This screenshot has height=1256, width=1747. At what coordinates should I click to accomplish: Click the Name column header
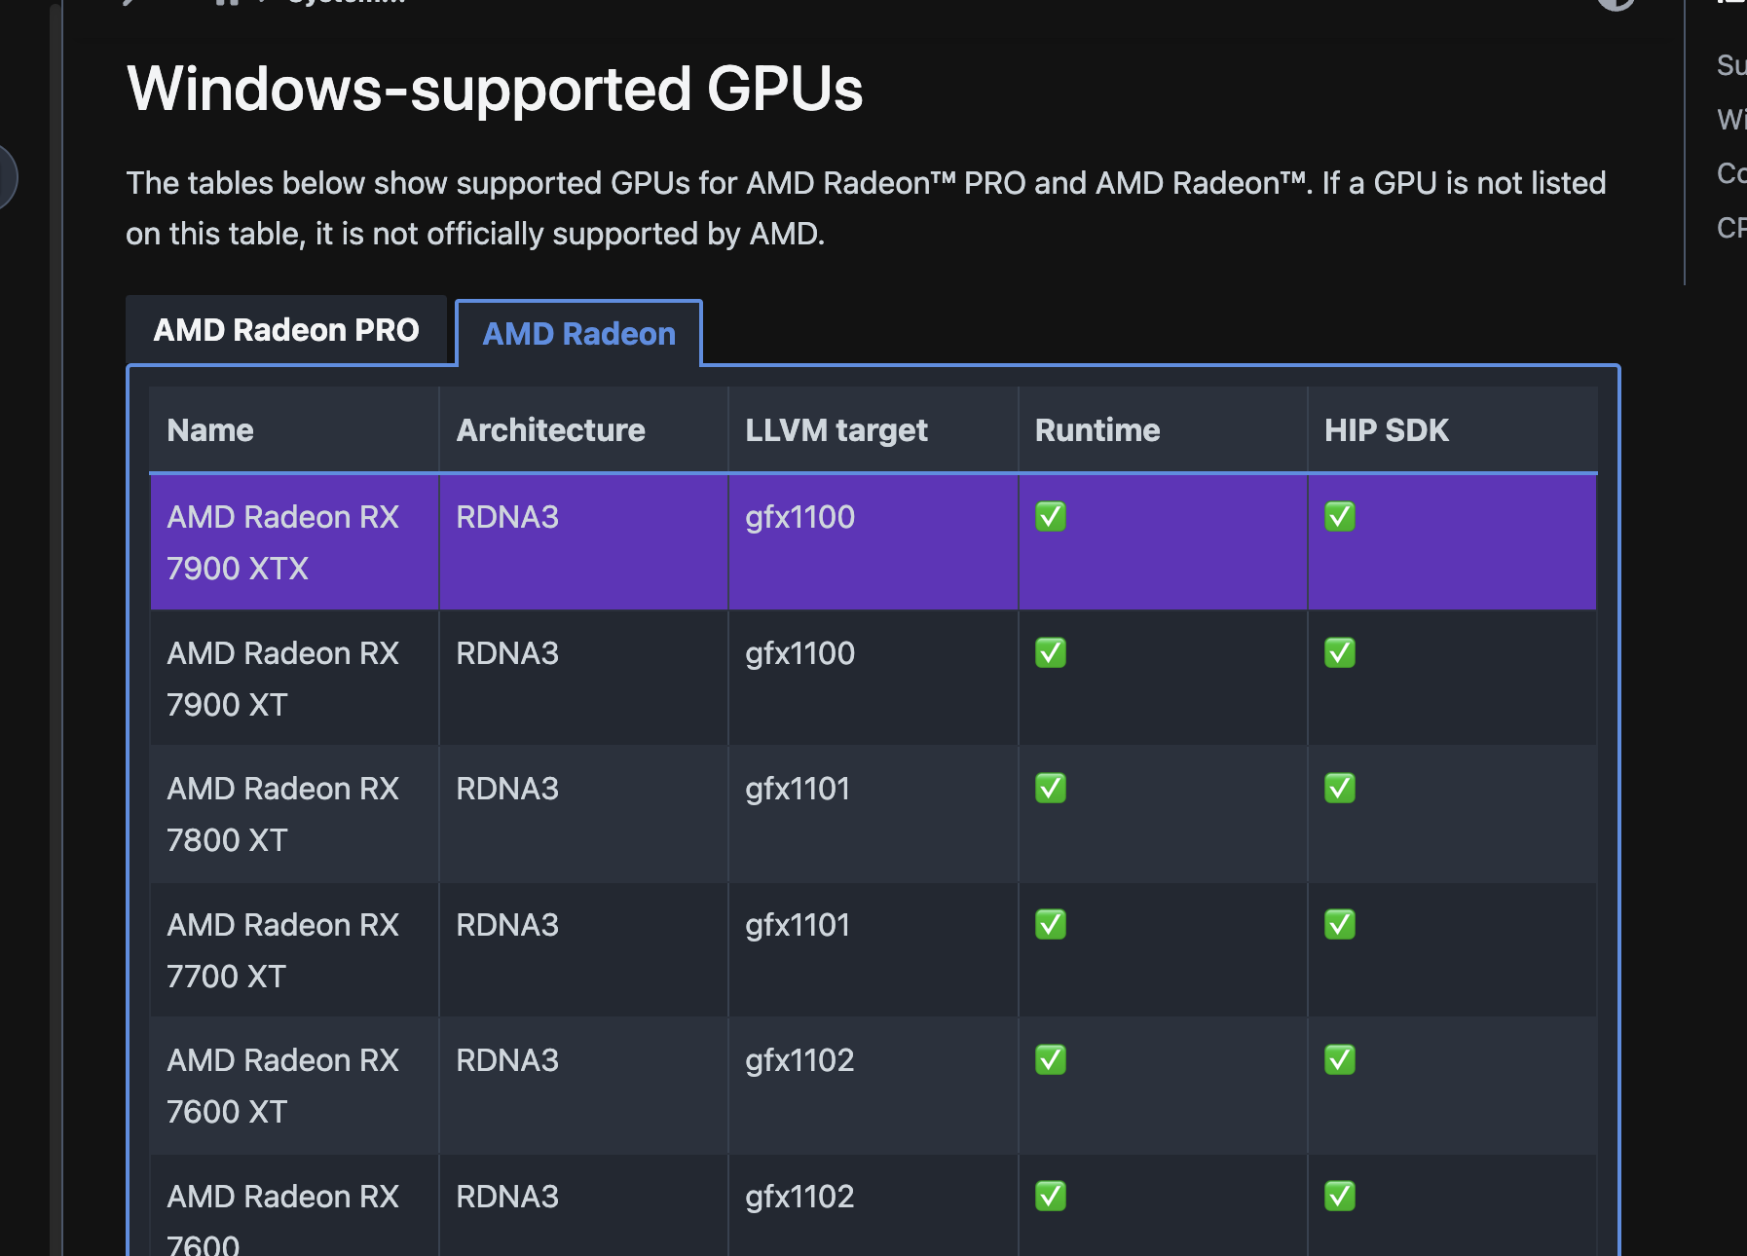pyautogui.click(x=210, y=430)
